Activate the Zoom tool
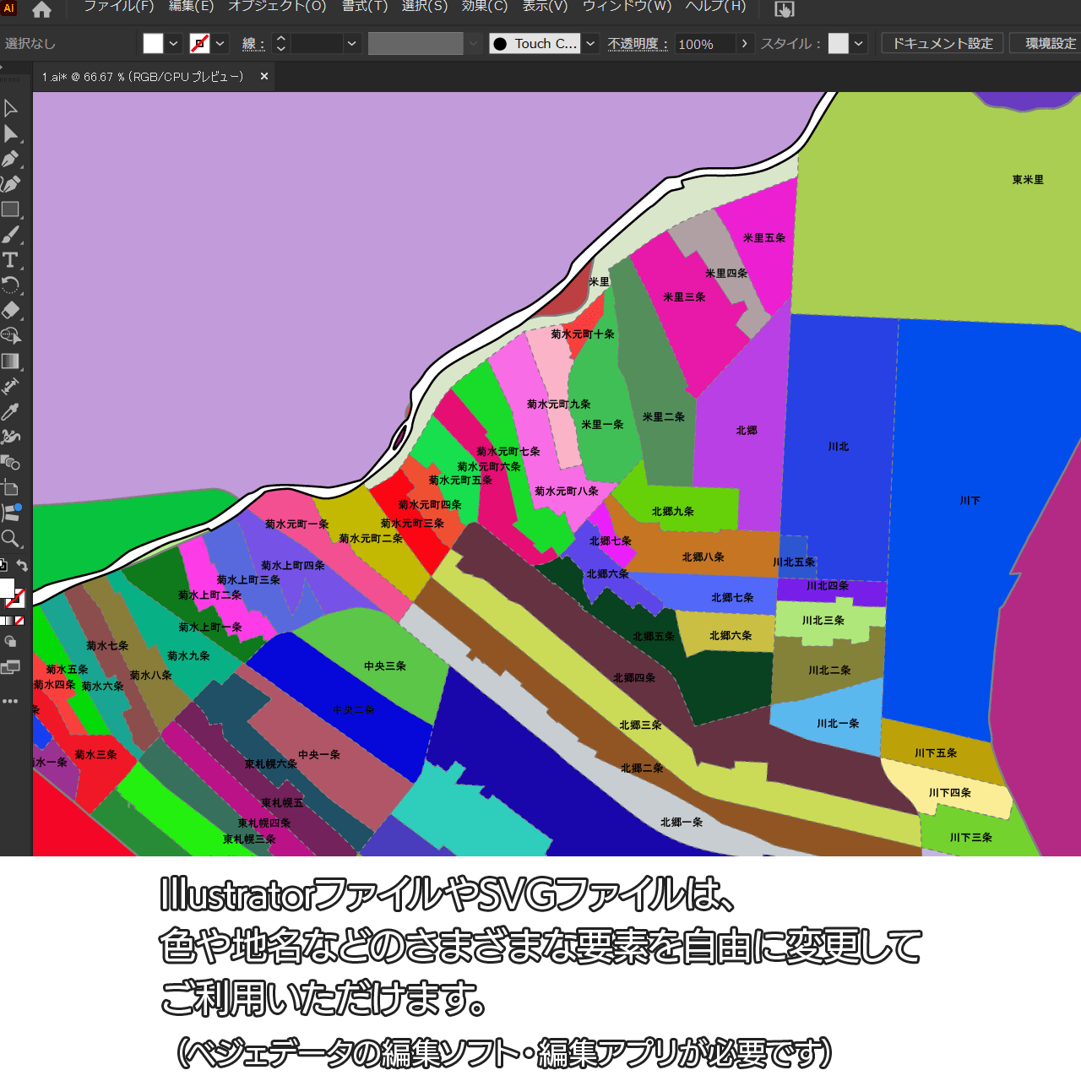 pyautogui.click(x=10, y=539)
